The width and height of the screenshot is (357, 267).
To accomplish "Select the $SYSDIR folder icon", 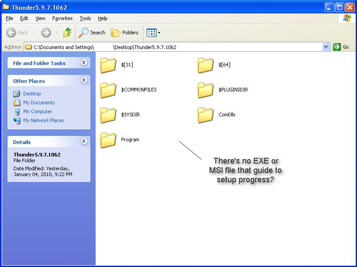I will pos(108,115).
